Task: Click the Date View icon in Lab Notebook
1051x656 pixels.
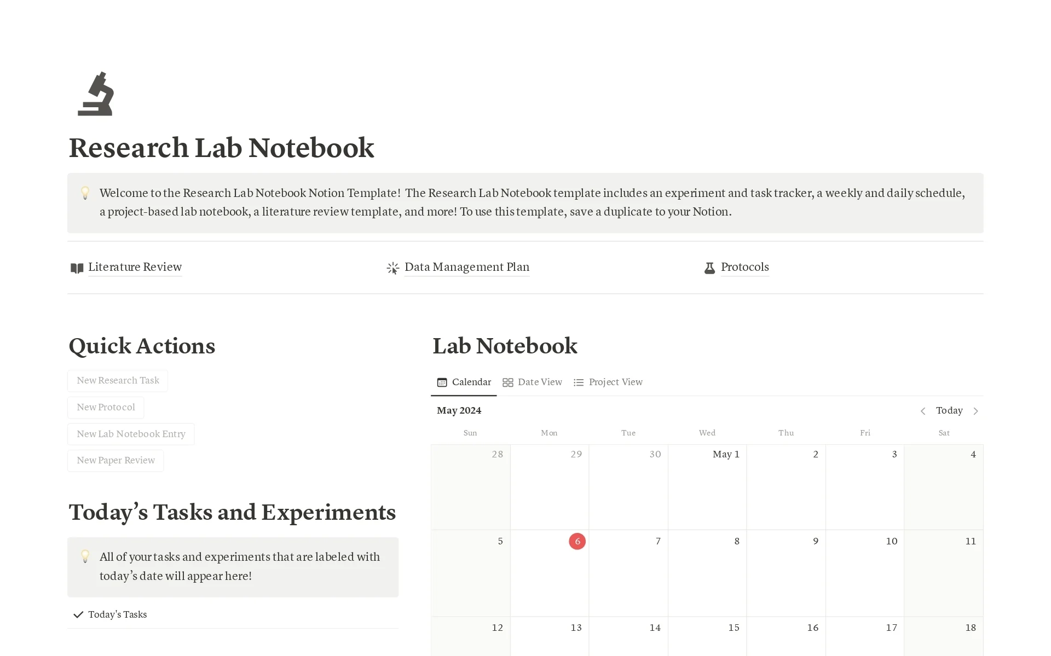Action: [507, 382]
